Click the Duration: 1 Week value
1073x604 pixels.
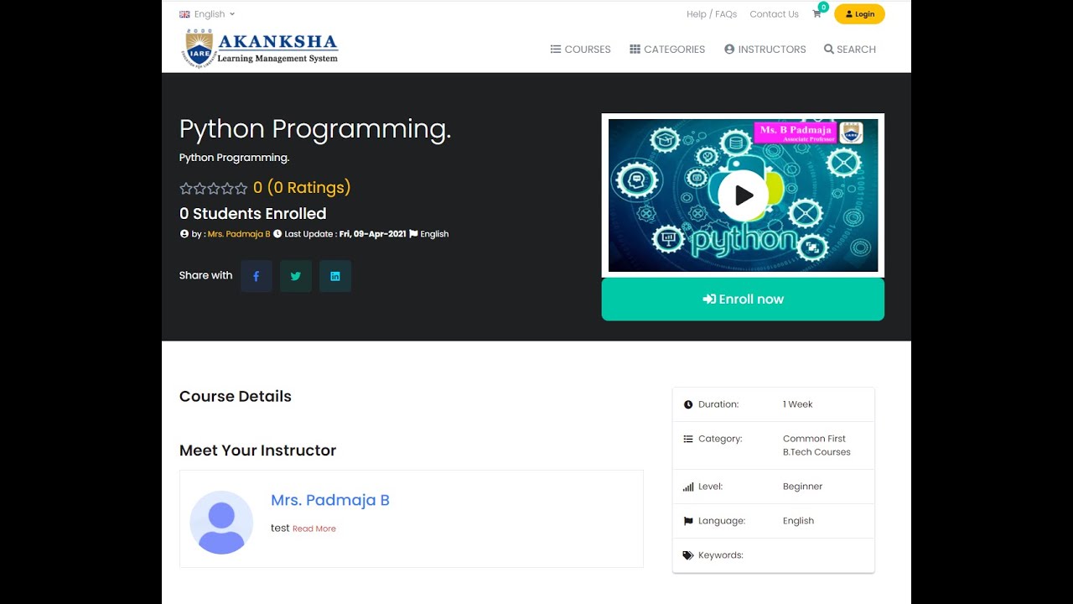click(x=798, y=404)
